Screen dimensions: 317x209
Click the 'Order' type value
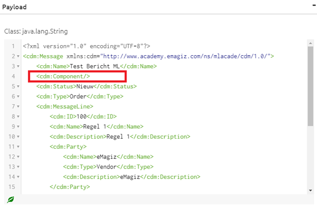[x=78, y=96]
